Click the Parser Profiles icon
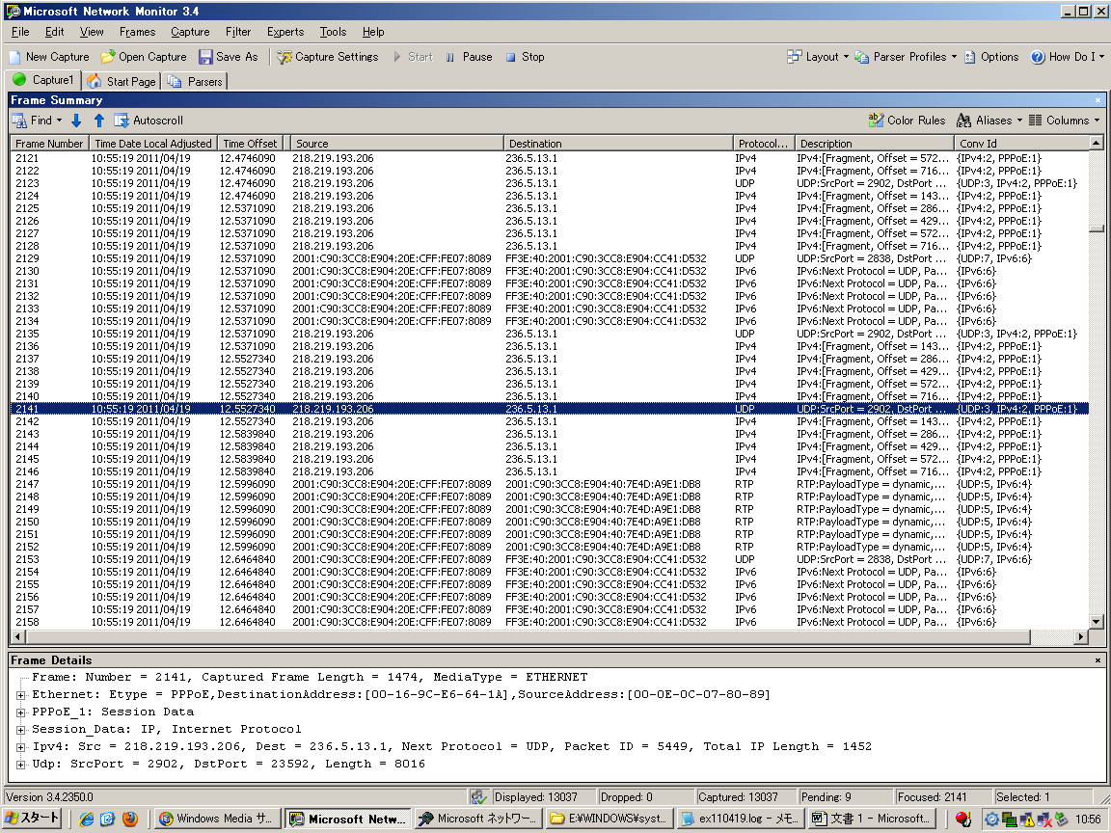 point(861,58)
